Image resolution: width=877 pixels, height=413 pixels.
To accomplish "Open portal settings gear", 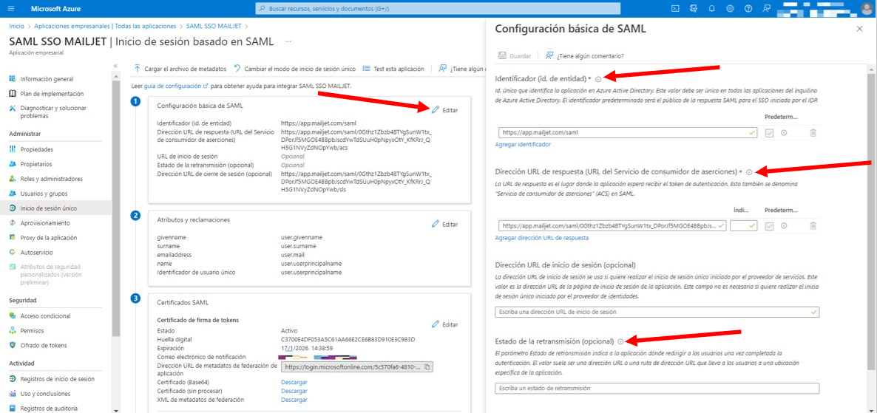I will 730,8.
